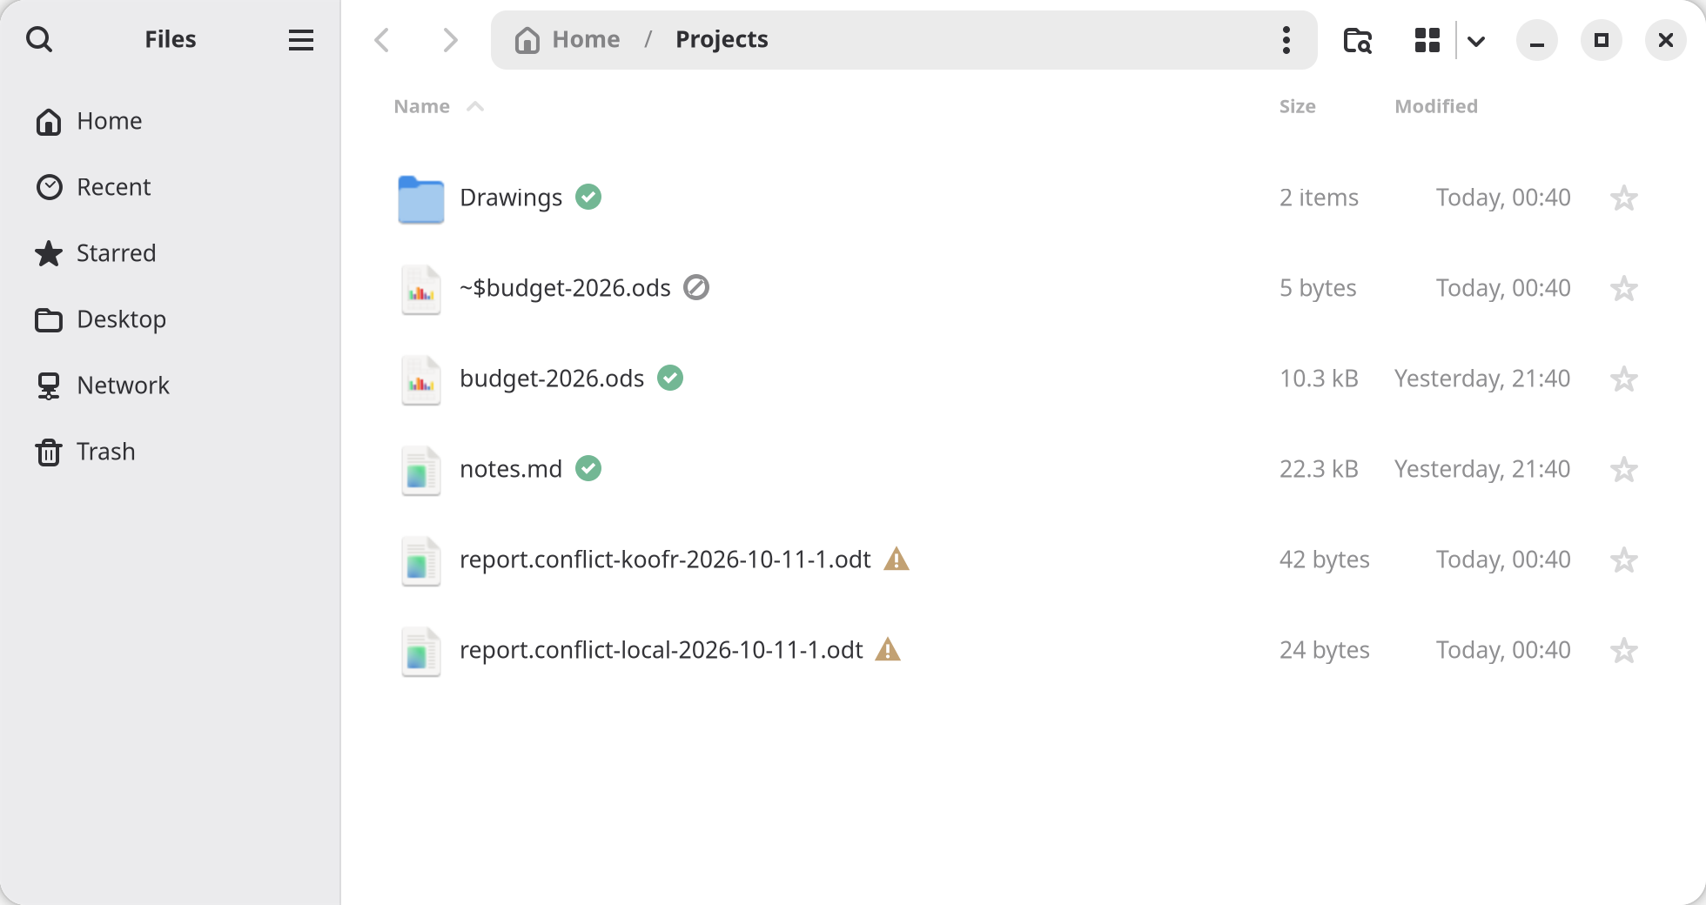The height and width of the screenshot is (905, 1706).
Task: Click the folder search icon in the toolbar
Action: click(1358, 40)
